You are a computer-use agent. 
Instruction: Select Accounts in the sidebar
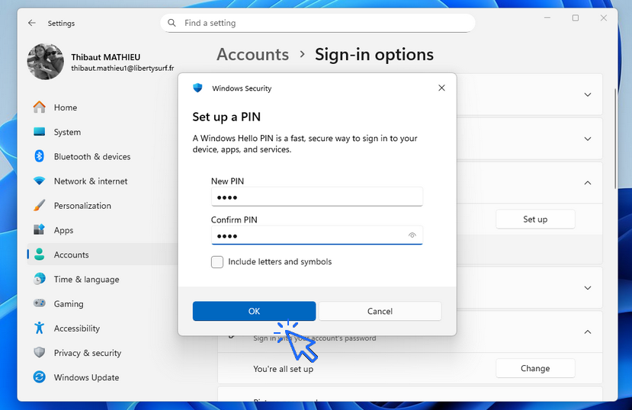103,255
